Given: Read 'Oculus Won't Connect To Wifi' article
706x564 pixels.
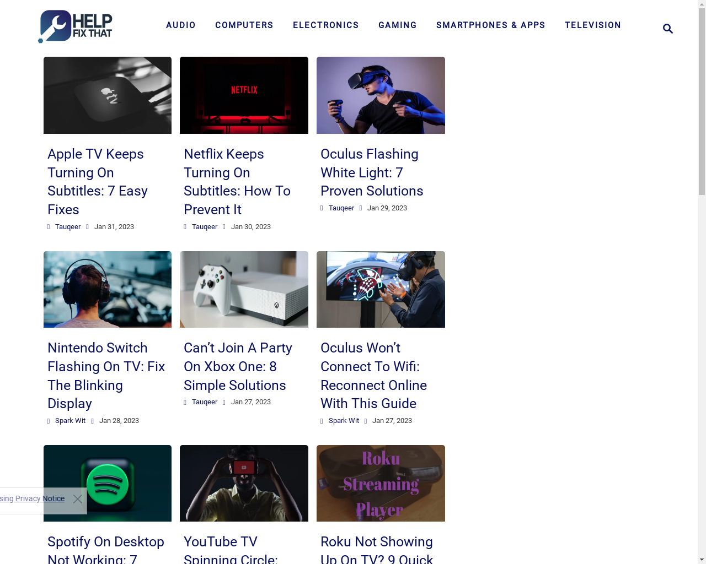Looking at the screenshot, I should [x=374, y=376].
